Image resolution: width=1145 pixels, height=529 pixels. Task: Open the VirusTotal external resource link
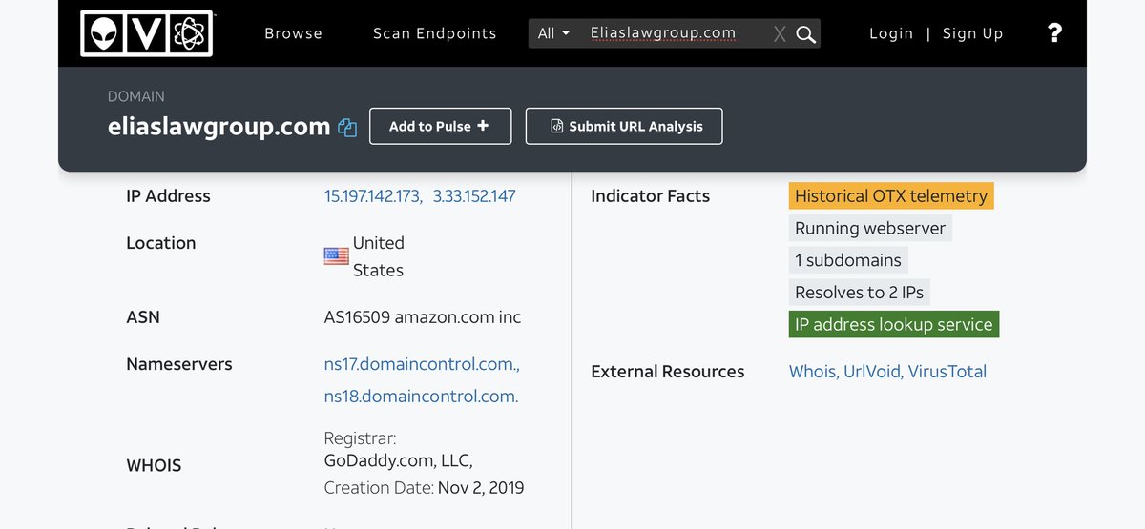947,372
